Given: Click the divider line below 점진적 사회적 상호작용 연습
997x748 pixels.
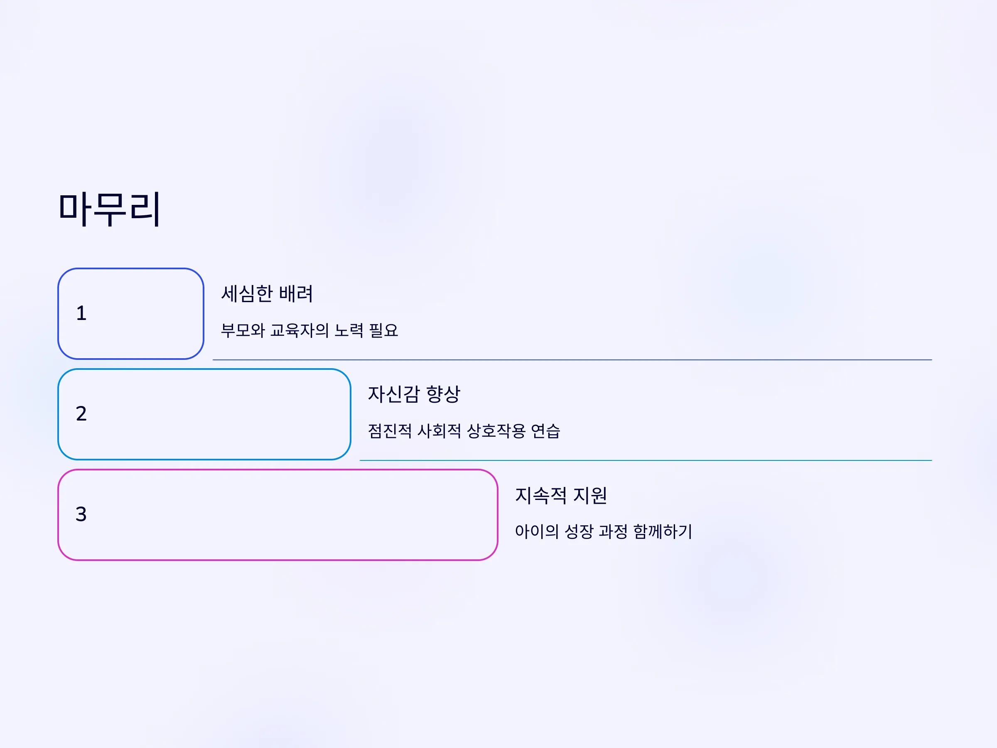Looking at the screenshot, I should tap(646, 461).
